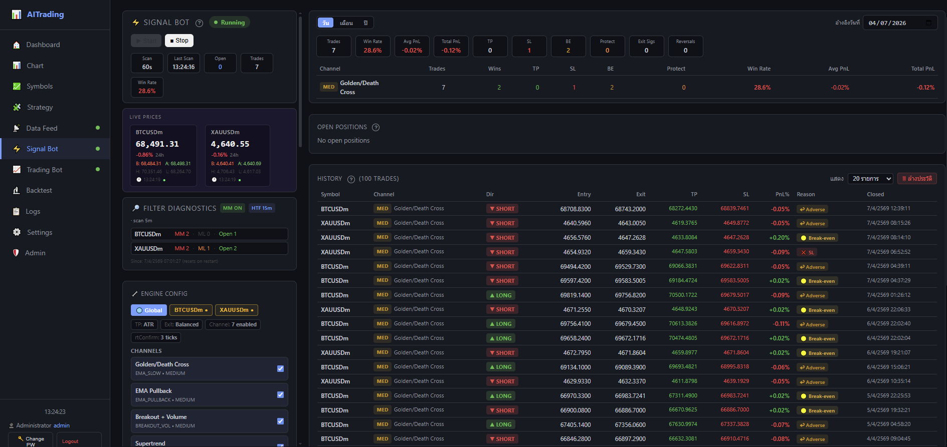The image size is (947, 447).
Task: Stop the Signal Bot
Action: click(179, 41)
